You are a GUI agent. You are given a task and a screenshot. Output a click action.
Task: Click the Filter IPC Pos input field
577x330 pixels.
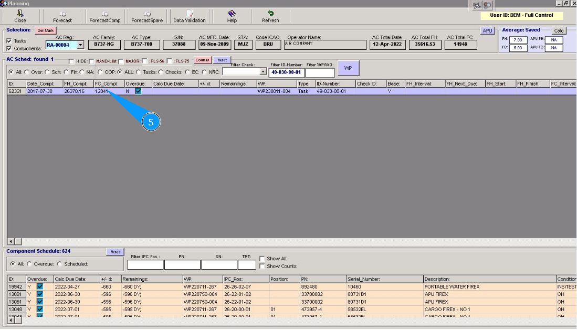(145, 265)
